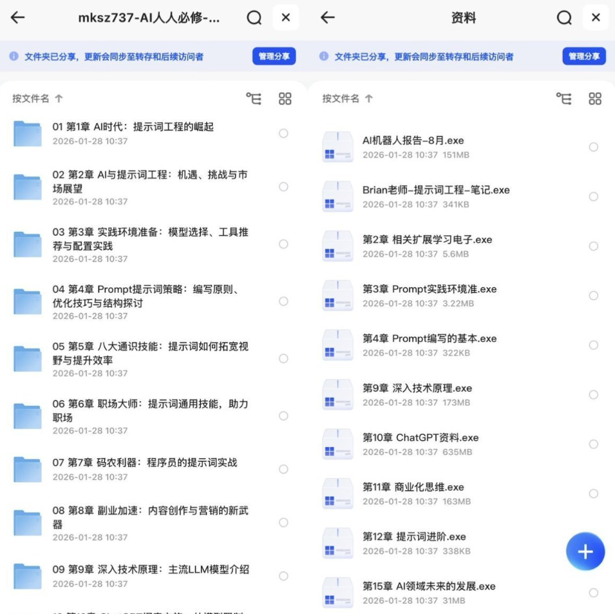Image resolution: width=615 pixels, height=614 pixels.
Task: Open folder icon of 04 第4章 Prompt提示词策略
Action: tap(28, 302)
